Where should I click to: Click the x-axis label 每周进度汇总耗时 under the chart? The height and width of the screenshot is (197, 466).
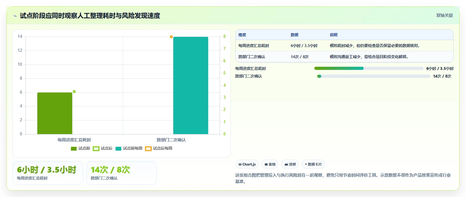pyautogui.click(x=74, y=140)
